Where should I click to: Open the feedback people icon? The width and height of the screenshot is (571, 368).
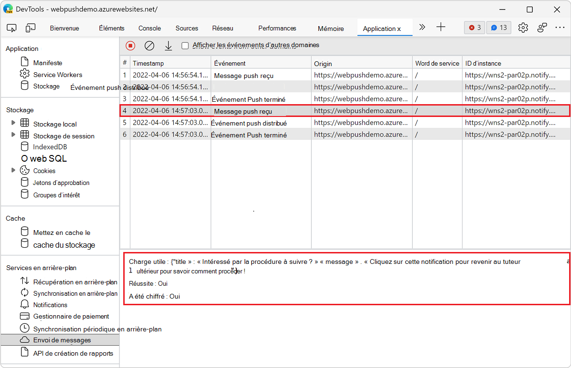542,28
